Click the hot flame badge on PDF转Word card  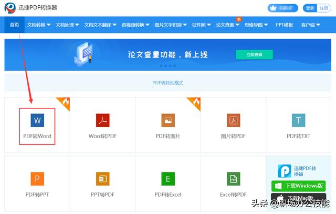tap(65, 103)
